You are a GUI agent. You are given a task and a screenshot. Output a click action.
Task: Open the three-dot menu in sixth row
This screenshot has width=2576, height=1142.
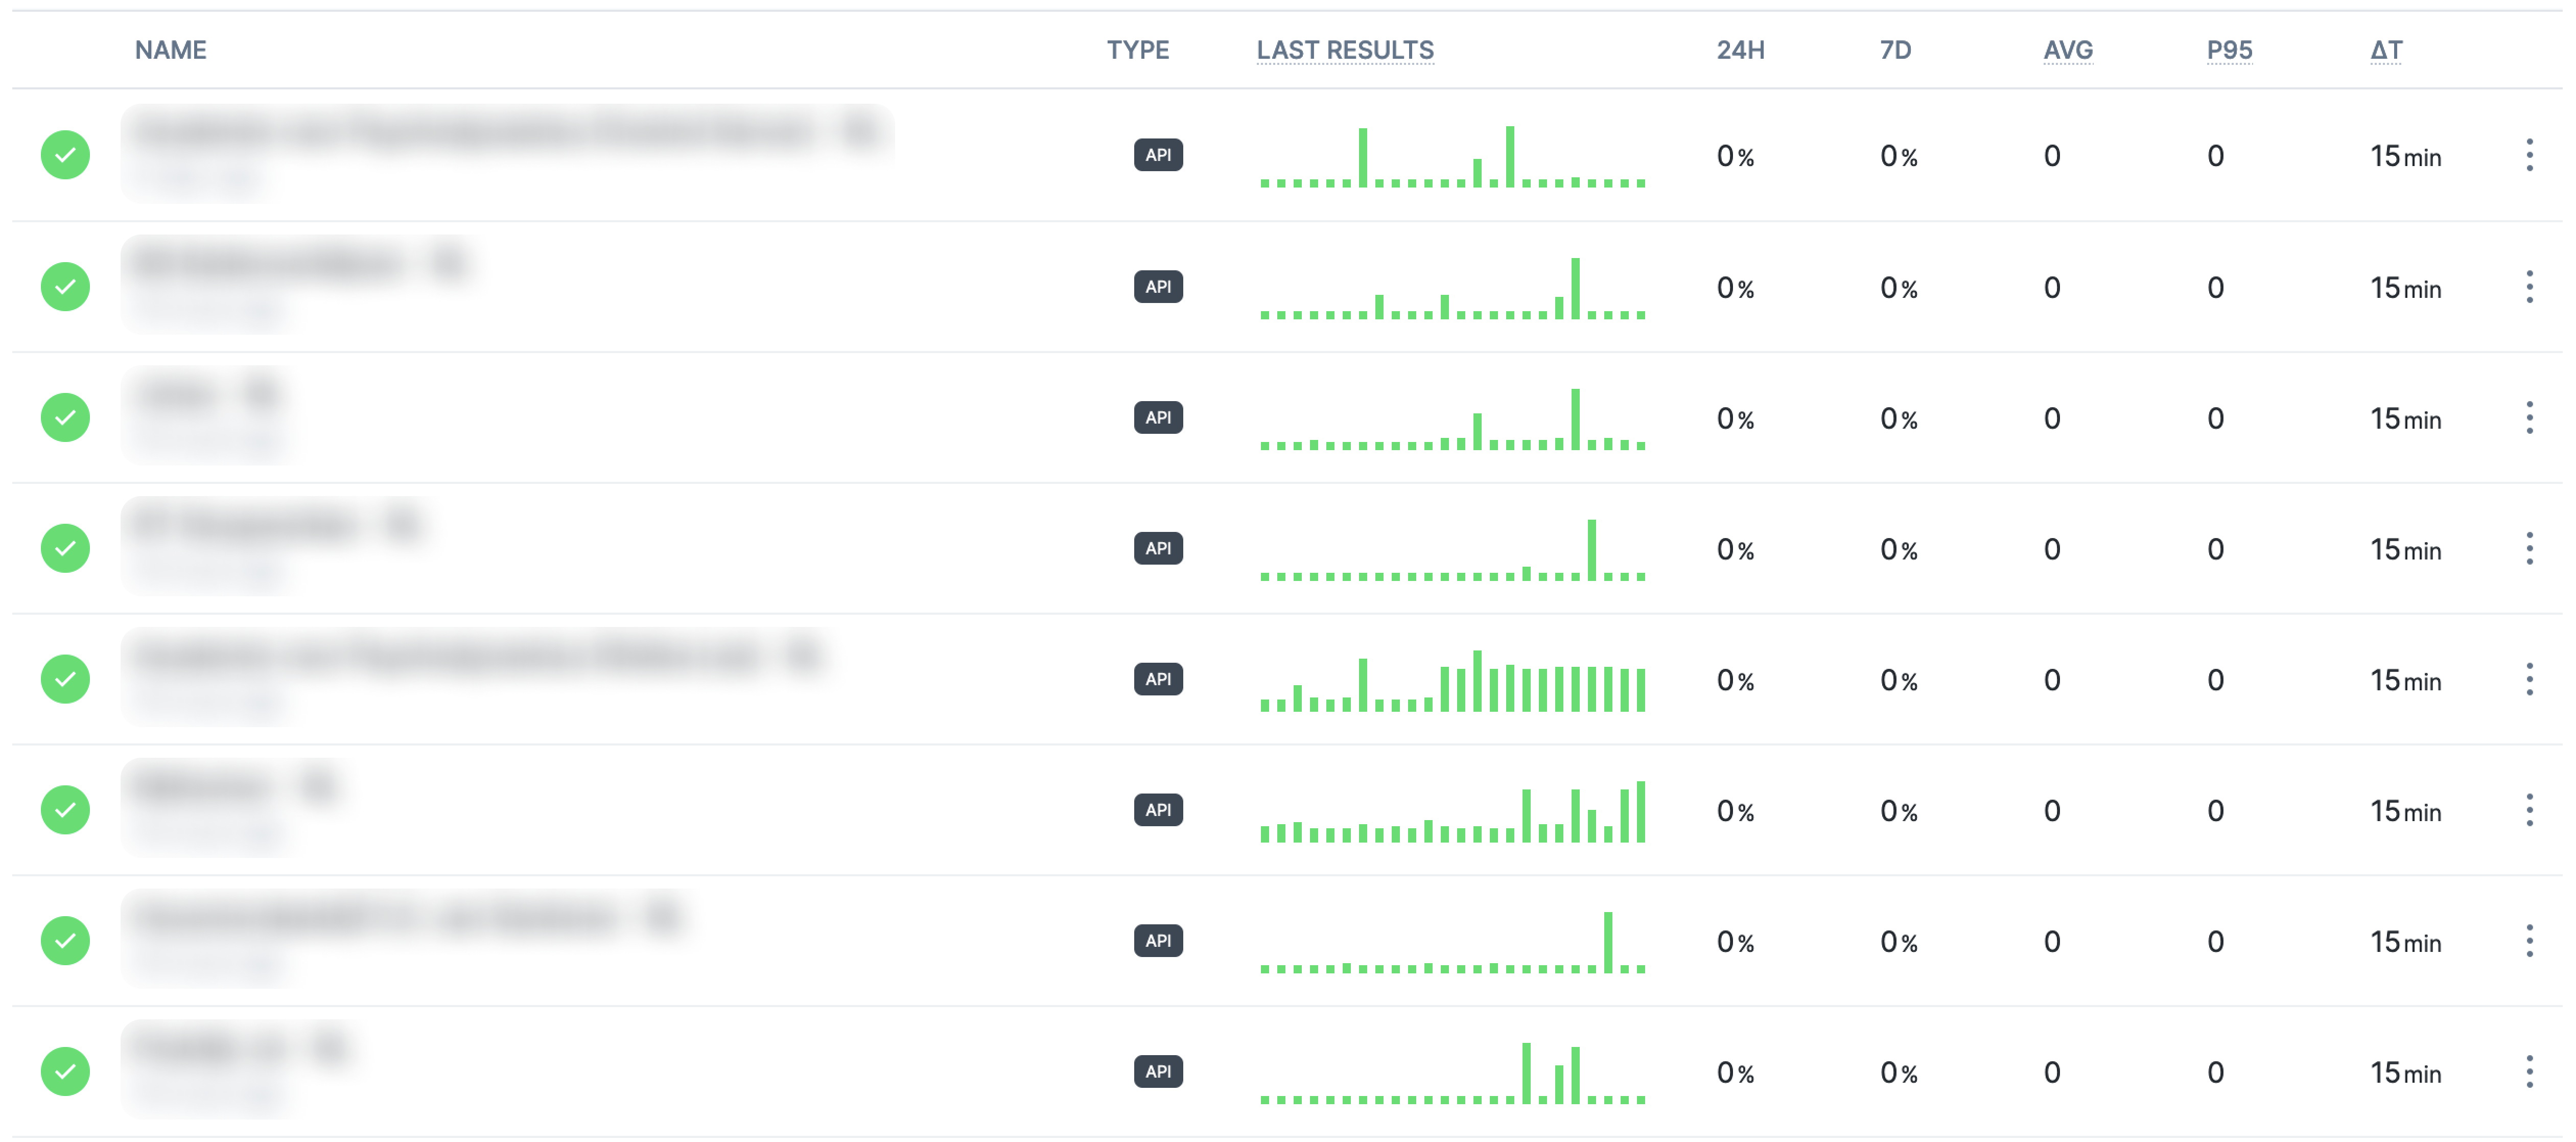click(2529, 810)
